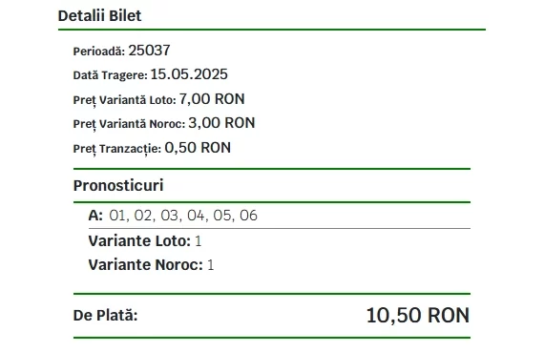
Task: Click the De Plată label
Action: coord(106,316)
